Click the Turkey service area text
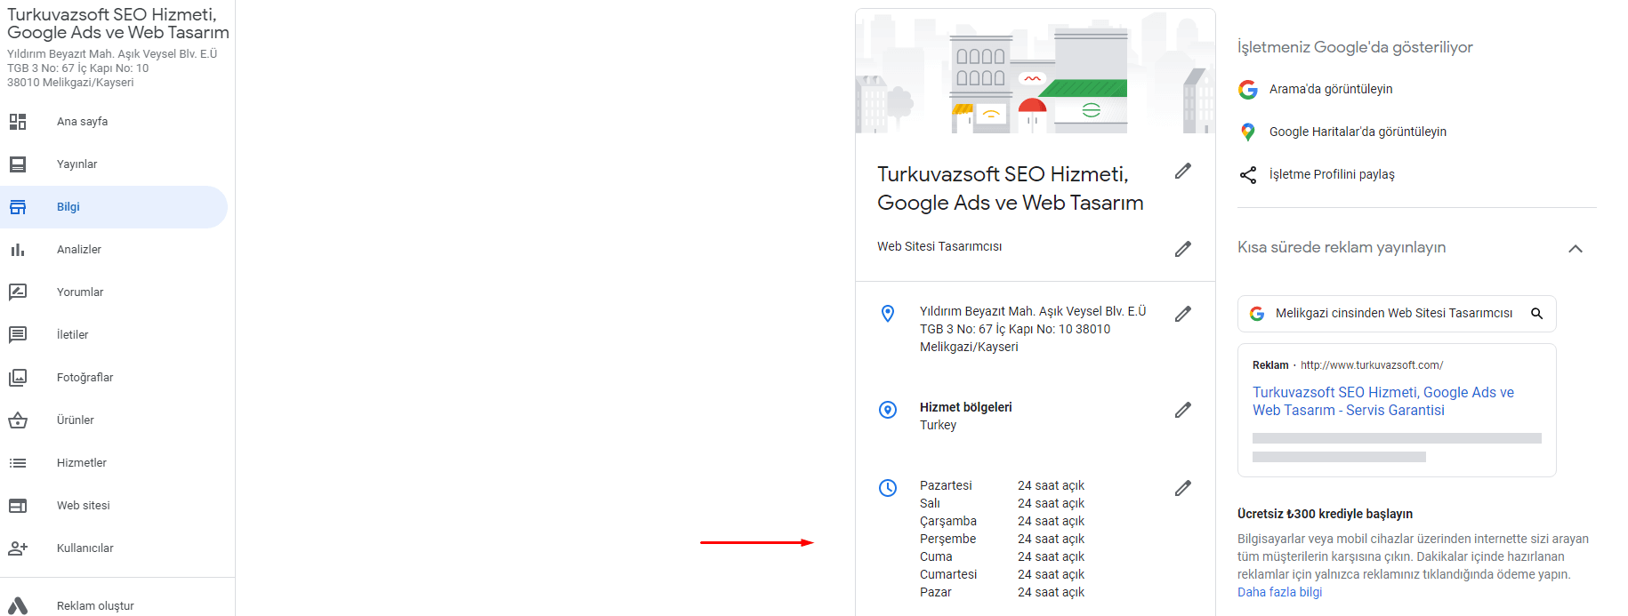Image resolution: width=1628 pixels, height=616 pixels. [x=938, y=426]
